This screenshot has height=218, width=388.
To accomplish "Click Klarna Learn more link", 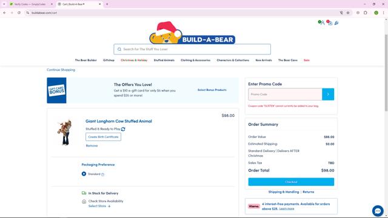I will tap(287, 209).
